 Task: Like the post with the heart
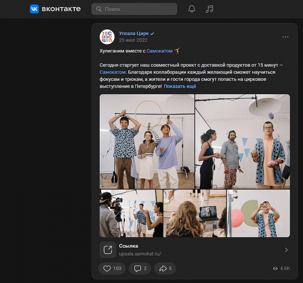click(x=112, y=269)
